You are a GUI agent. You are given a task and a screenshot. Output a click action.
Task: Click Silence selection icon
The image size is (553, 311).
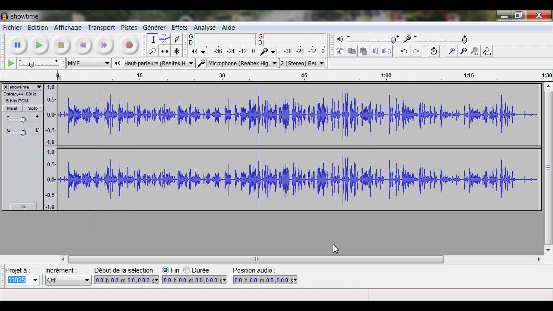tap(387, 51)
